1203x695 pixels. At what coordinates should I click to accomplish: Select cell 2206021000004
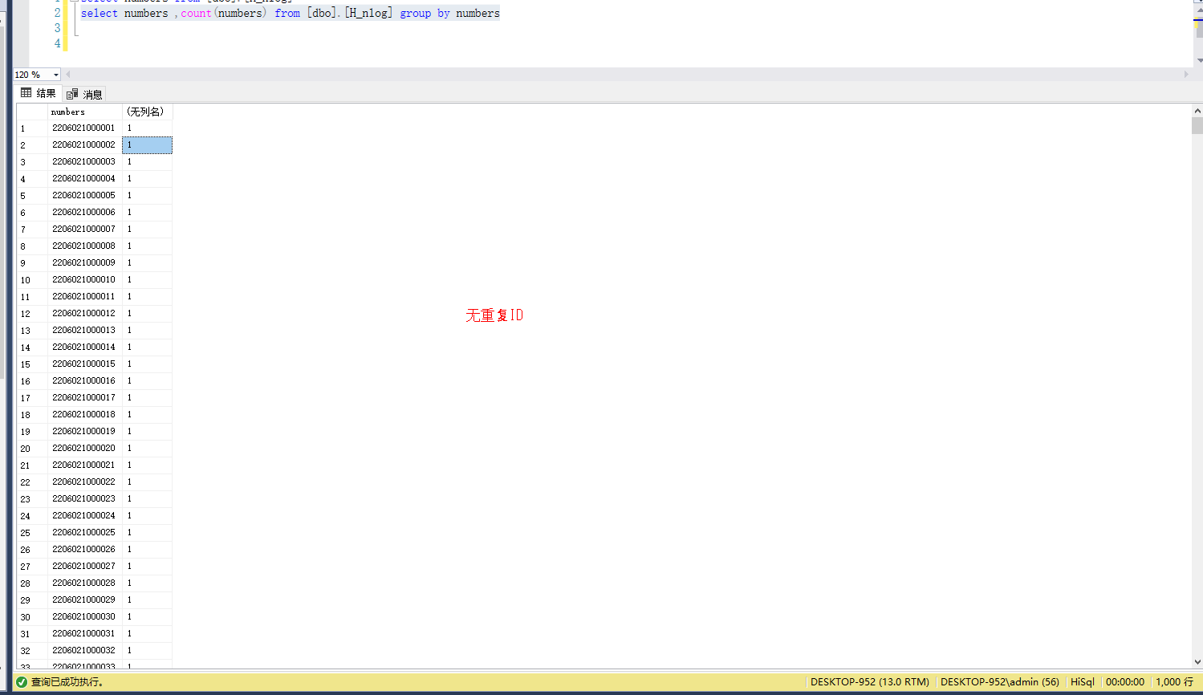pos(85,178)
